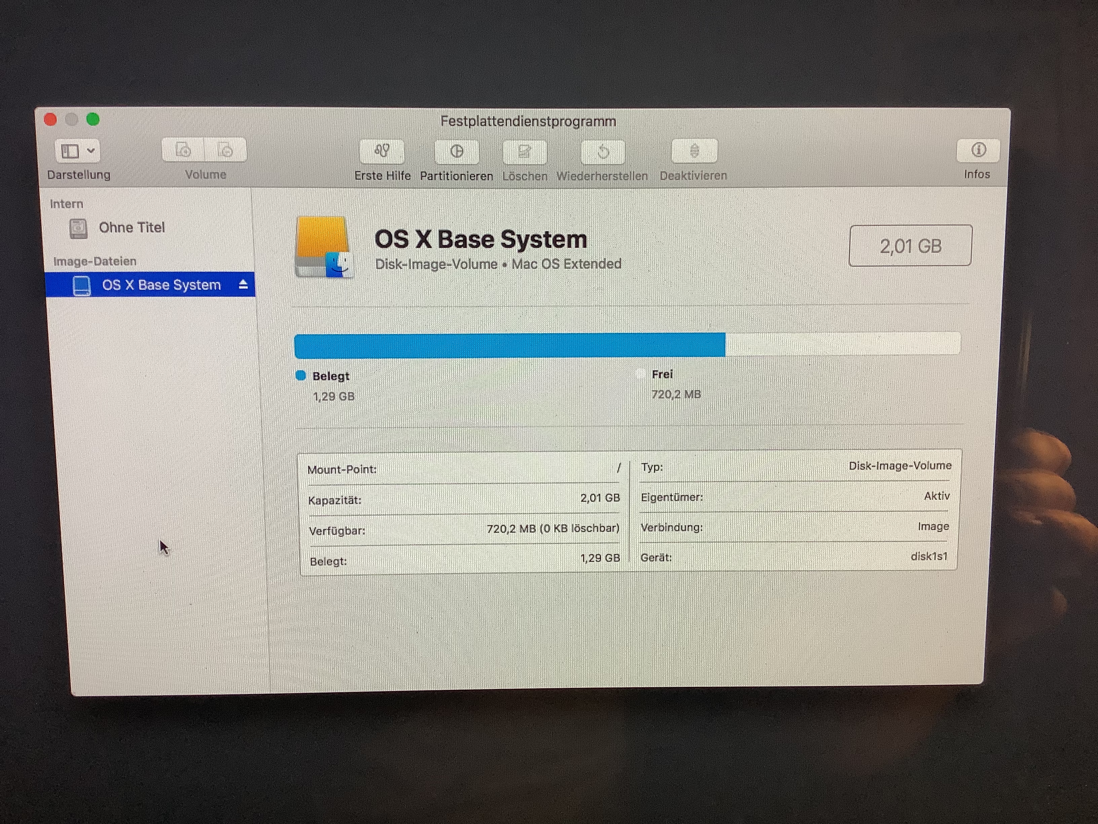
Task: Click the Erste Hilfe label
Action: [382, 176]
